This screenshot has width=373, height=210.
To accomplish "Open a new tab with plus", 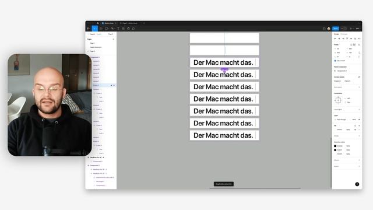I will (x=144, y=23).
